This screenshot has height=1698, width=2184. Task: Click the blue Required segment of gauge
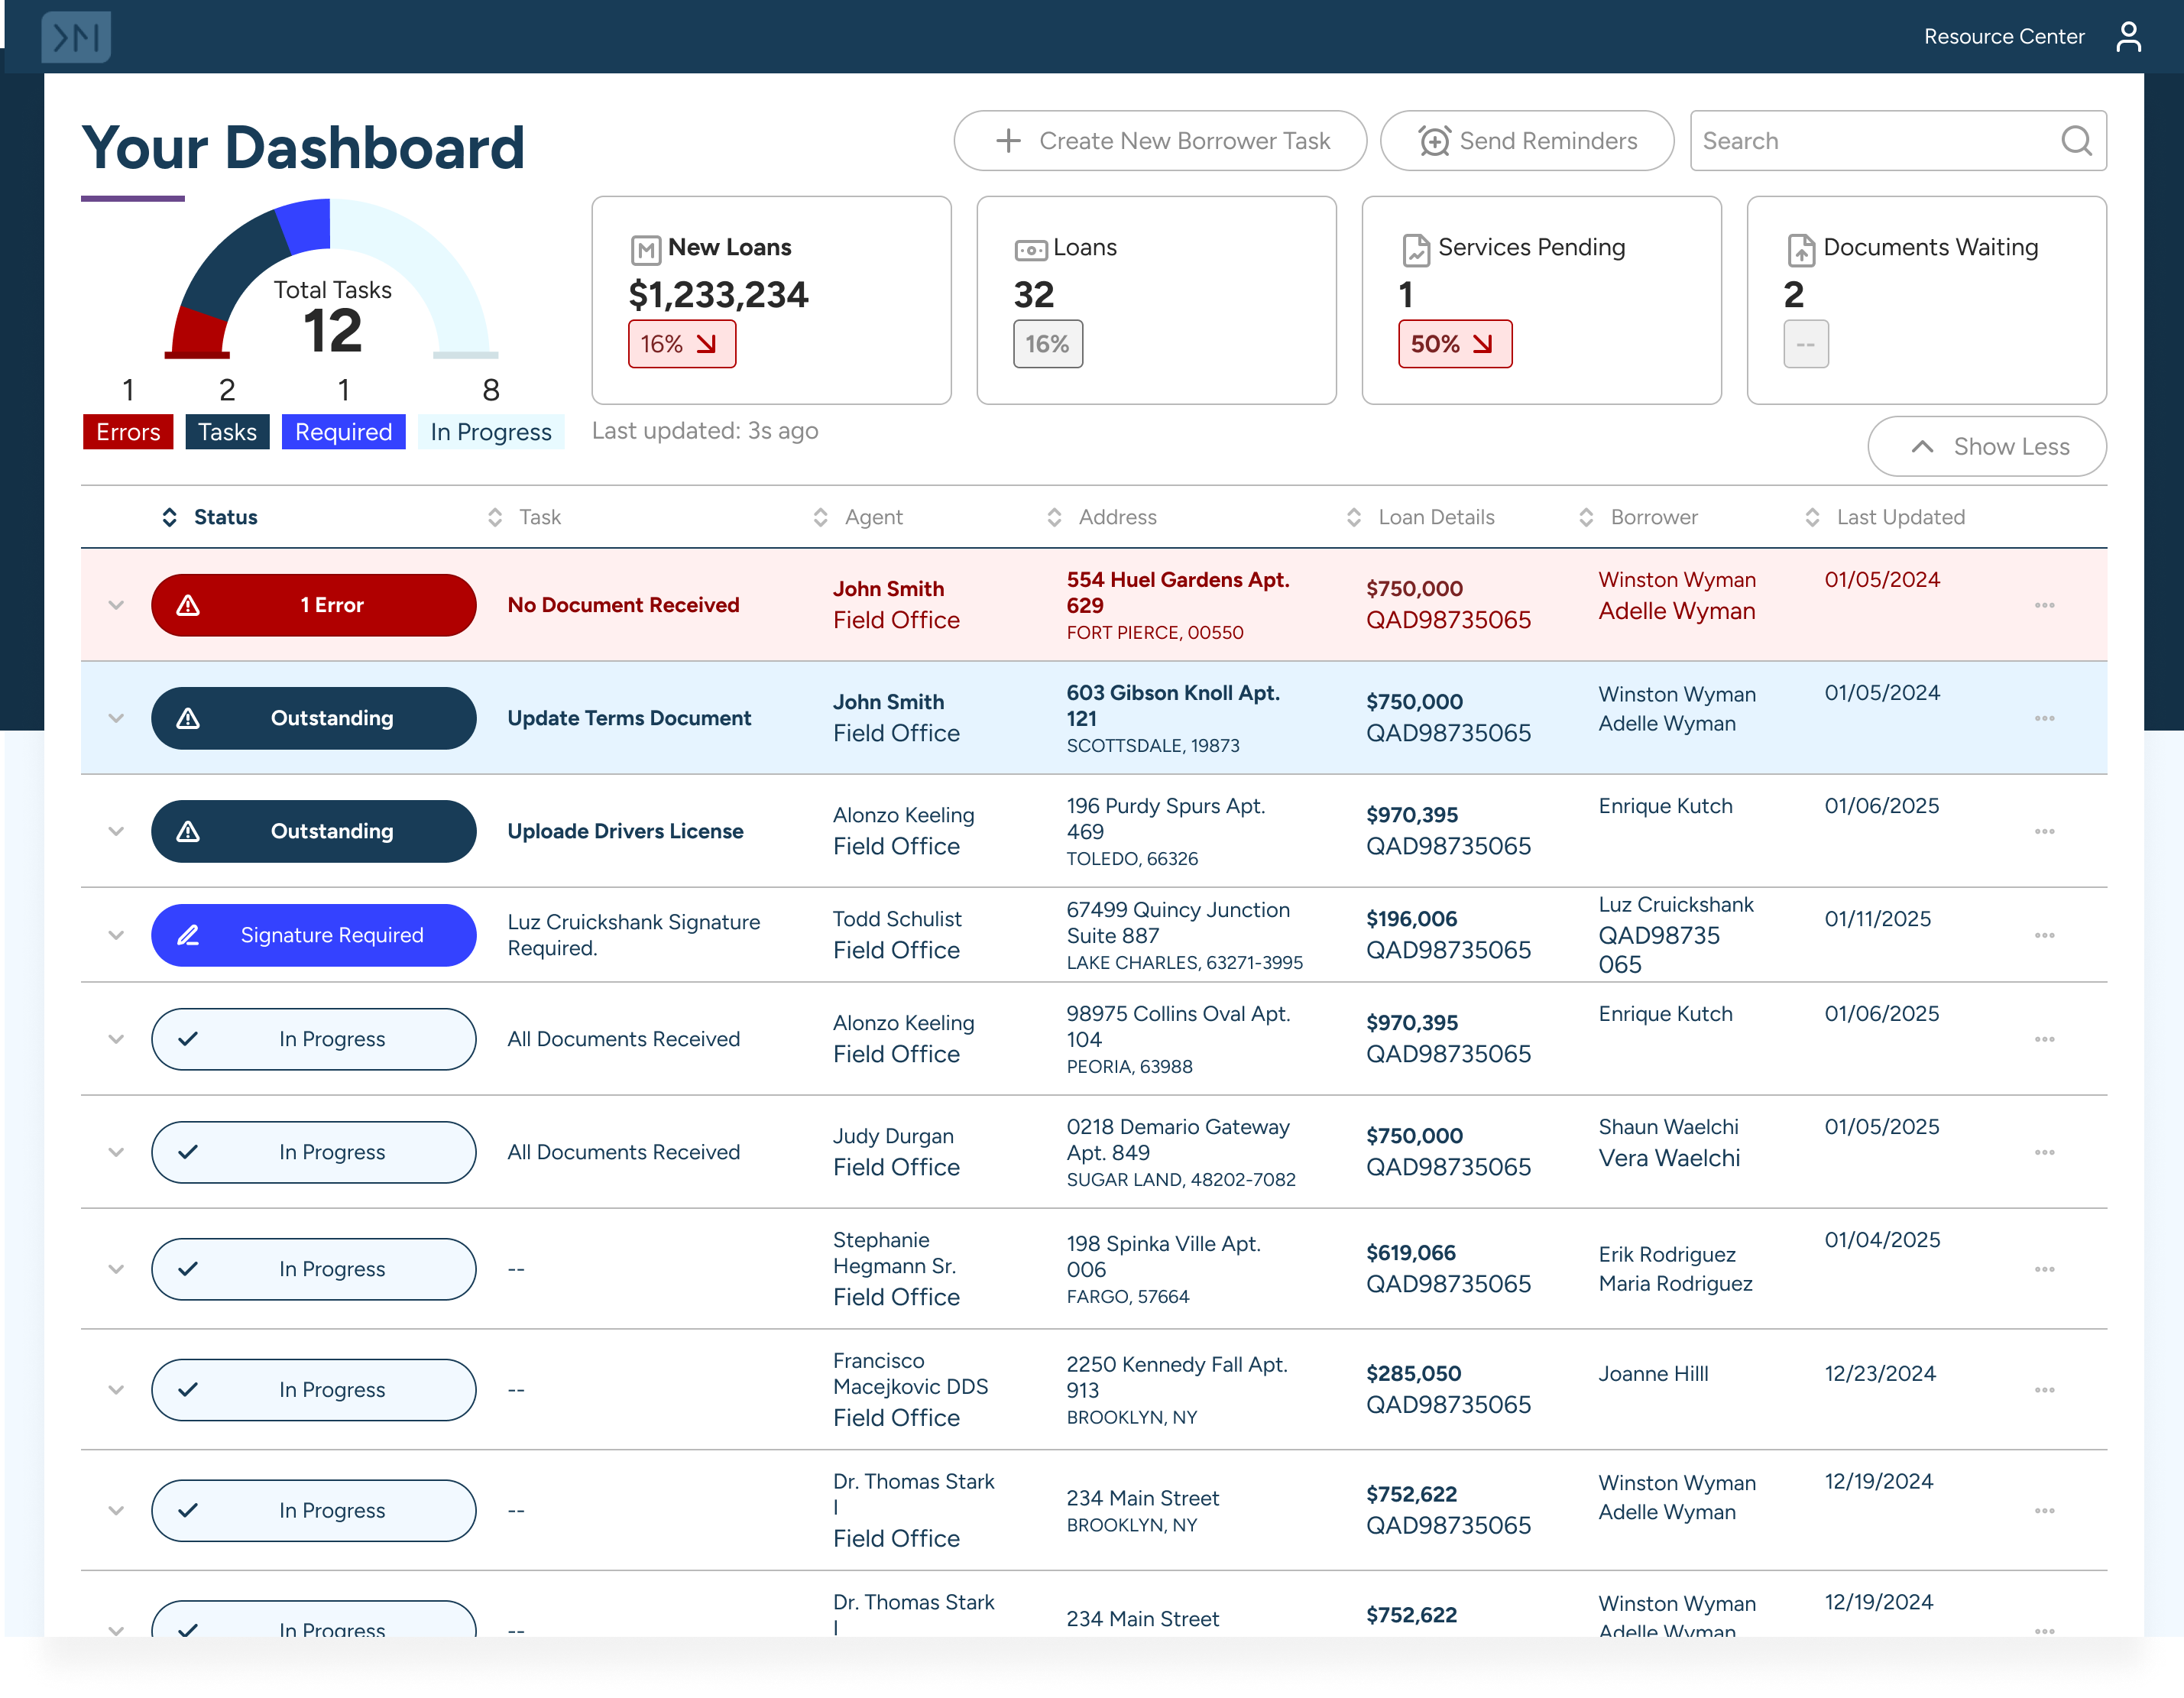[306, 227]
